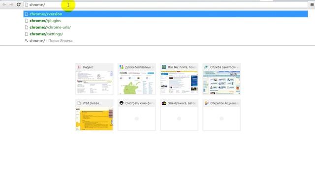Open the Яндекс thumbnail tile
This screenshot has height=177, width=315.
click(x=94, y=79)
